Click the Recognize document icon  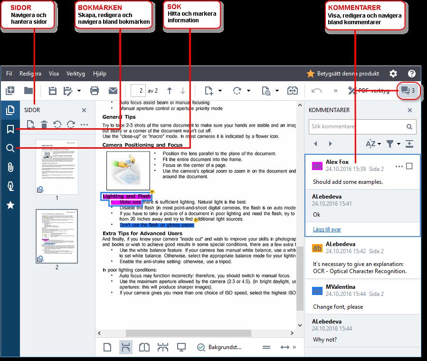tap(266, 91)
